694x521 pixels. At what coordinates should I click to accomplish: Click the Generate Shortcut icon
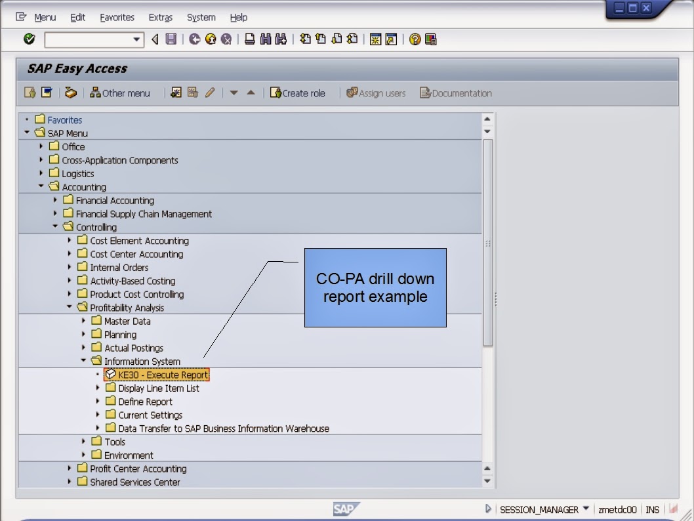(x=391, y=39)
